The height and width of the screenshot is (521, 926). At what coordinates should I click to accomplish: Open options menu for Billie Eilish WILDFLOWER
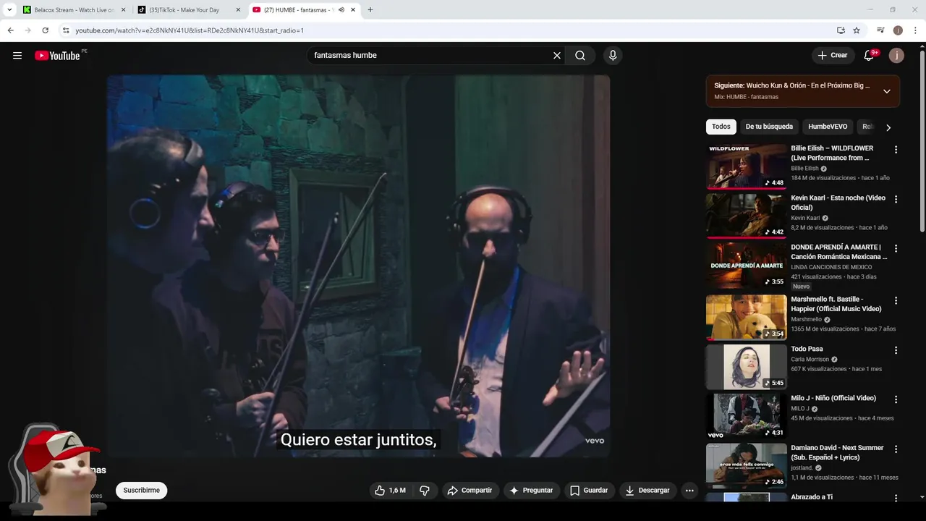click(x=896, y=150)
